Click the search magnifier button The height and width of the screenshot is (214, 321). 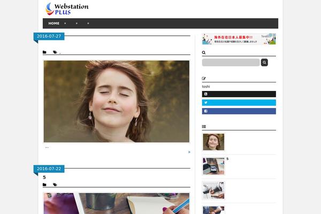(264, 63)
